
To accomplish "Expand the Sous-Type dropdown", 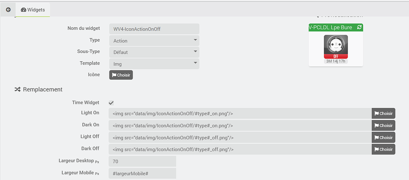I will pyautogui.click(x=154, y=52).
